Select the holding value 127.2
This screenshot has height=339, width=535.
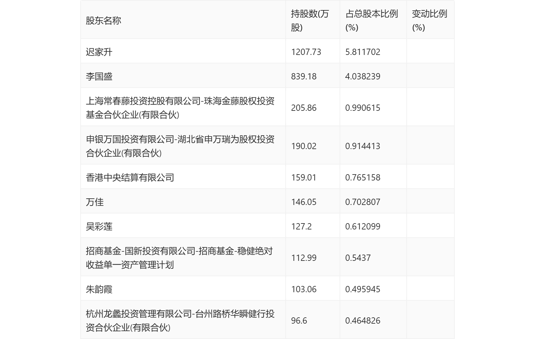301,226
